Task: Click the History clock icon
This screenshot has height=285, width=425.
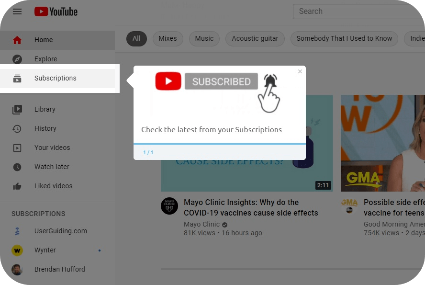Action: (17, 128)
